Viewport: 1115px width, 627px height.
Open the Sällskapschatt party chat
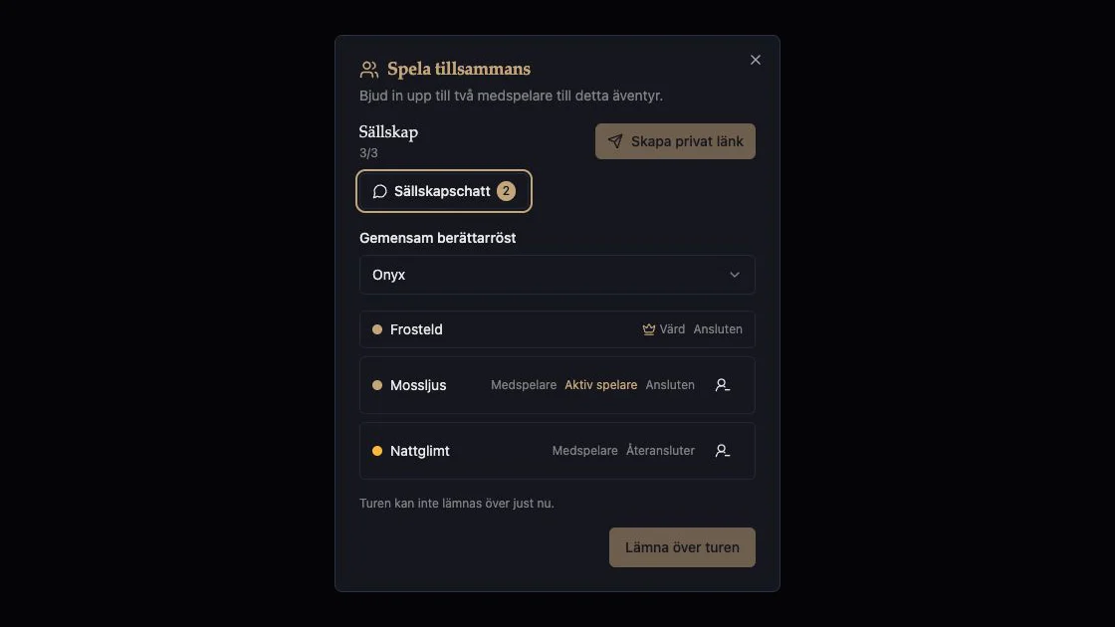click(444, 191)
